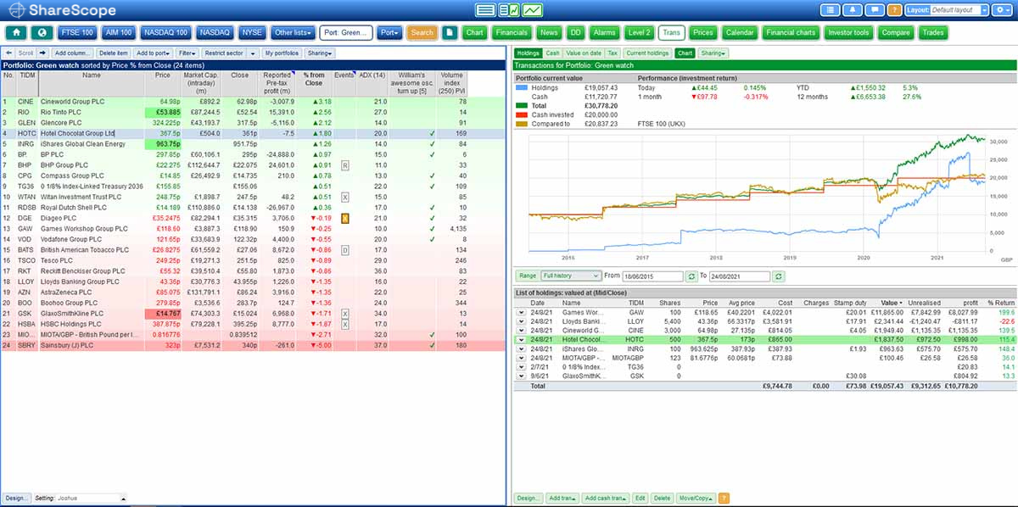This screenshot has width=1018, height=507.
Task: Click the Add column button
Action: pos(72,53)
